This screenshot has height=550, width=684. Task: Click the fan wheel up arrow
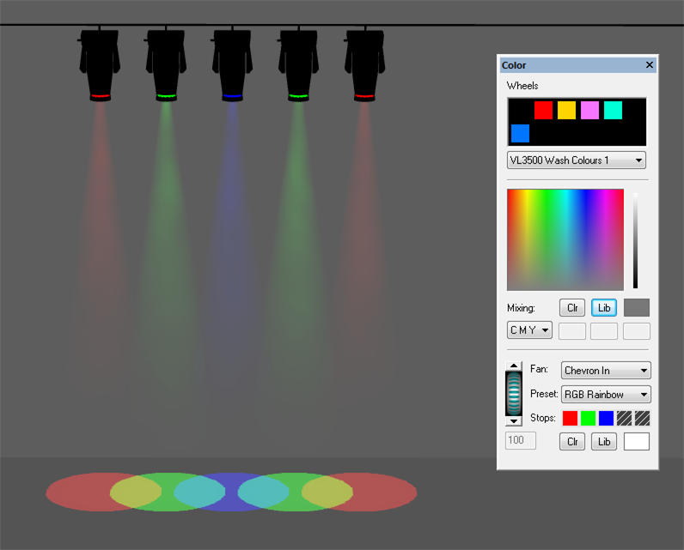(515, 366)
